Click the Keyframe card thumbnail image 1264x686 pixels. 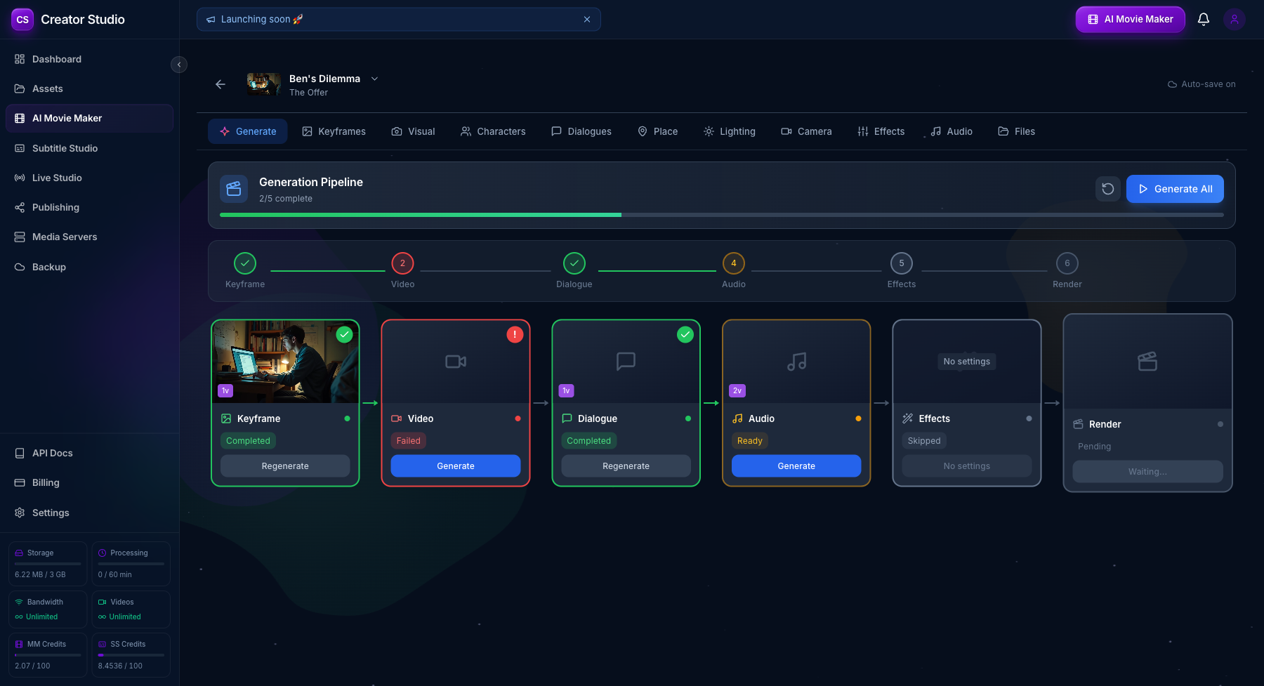[285, 362]
